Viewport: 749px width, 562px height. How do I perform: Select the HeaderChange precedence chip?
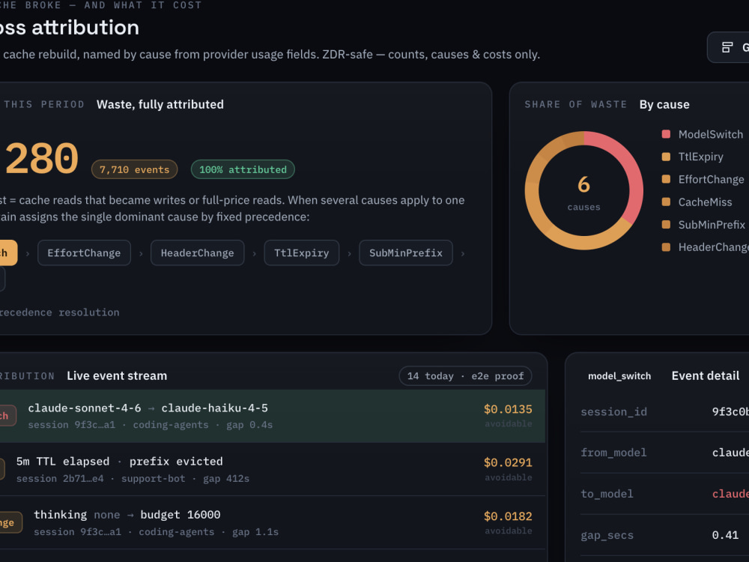tap(197, 253)
